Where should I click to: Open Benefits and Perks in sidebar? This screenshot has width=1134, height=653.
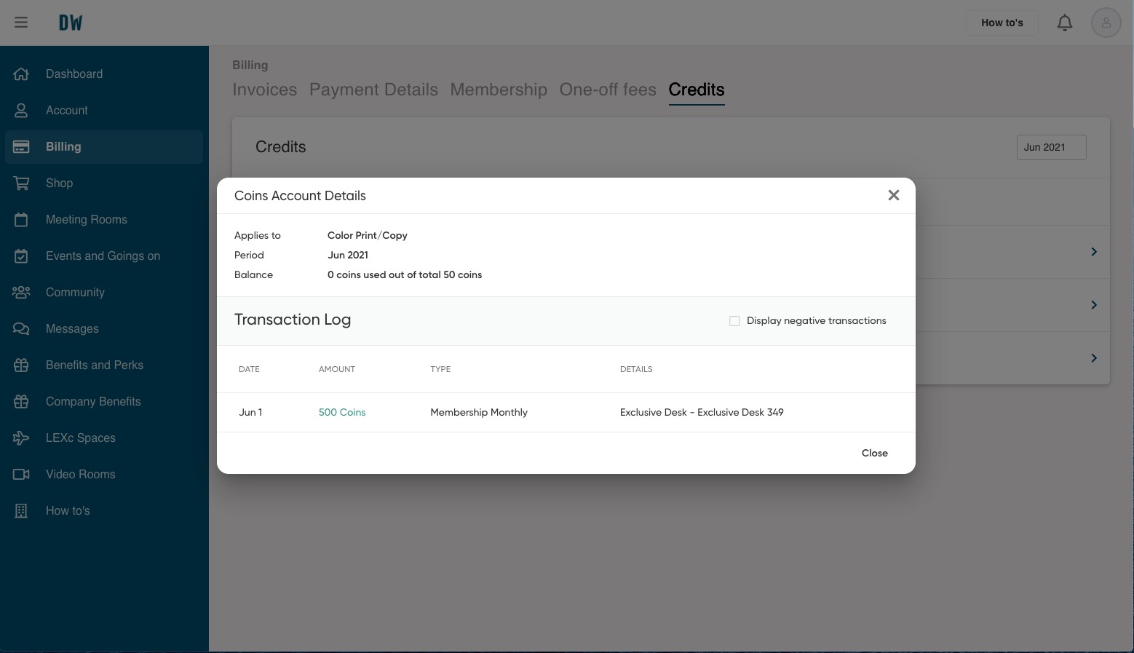tap(94, 365)
